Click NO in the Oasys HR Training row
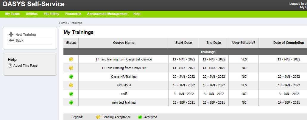Screen dimensions: 307x120 pos(244,77)
